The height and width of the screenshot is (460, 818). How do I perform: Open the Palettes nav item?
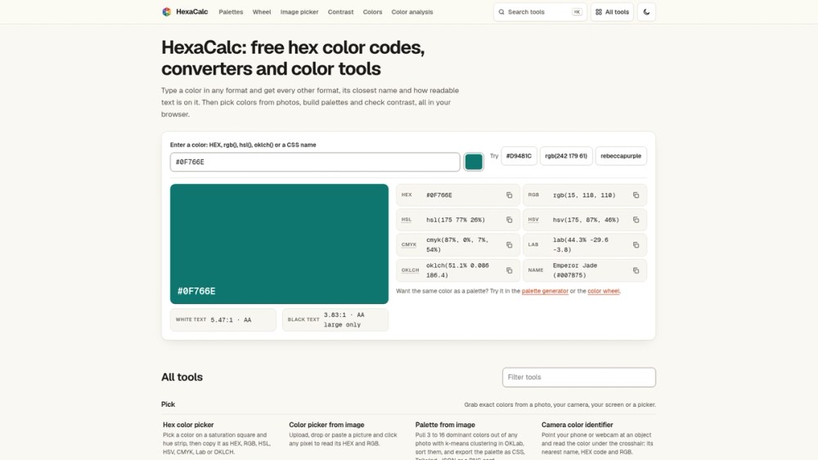click(231, 12)
